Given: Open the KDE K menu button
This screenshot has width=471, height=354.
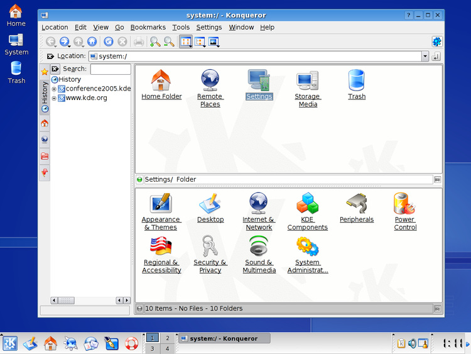Looking at the screenshot, I should (x=10, y=343).
